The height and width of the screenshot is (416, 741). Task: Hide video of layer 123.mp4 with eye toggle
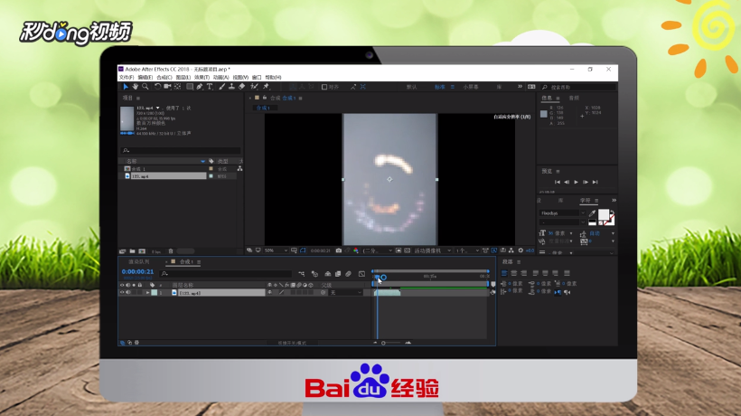122,293
